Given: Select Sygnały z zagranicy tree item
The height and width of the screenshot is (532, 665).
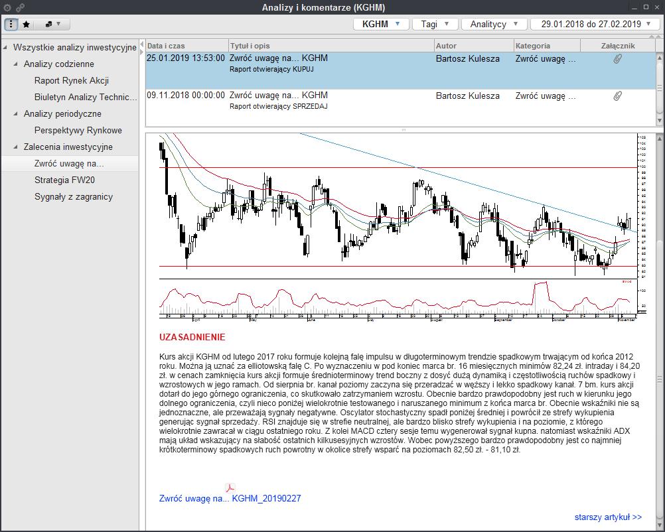Looking at the screenshot, I should click(74, 196).
